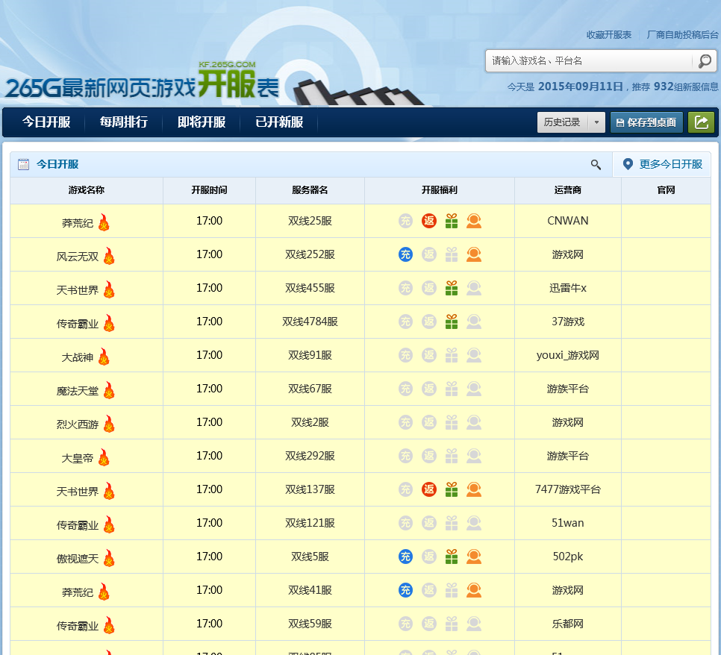Click operator youxi_游戏网
The image size is (721, 655).
click(567, 355)
